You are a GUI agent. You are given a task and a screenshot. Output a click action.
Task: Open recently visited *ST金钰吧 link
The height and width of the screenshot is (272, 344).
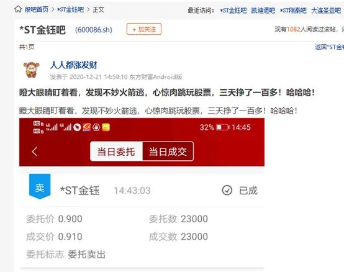coord(233,11)
